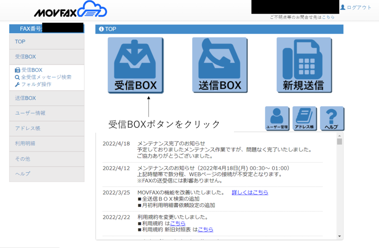Open the large 受信BOX inbox tile
This screenshot has width=379, height=248.
[x=135, y=65]
